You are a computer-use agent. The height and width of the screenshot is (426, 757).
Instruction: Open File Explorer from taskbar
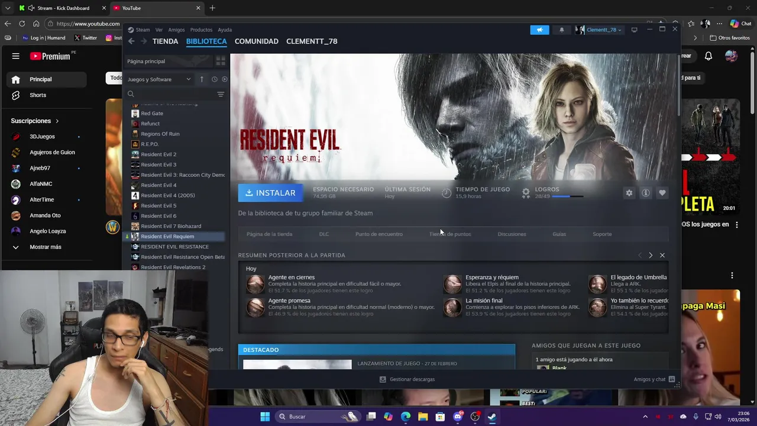(x=423, y=417)
